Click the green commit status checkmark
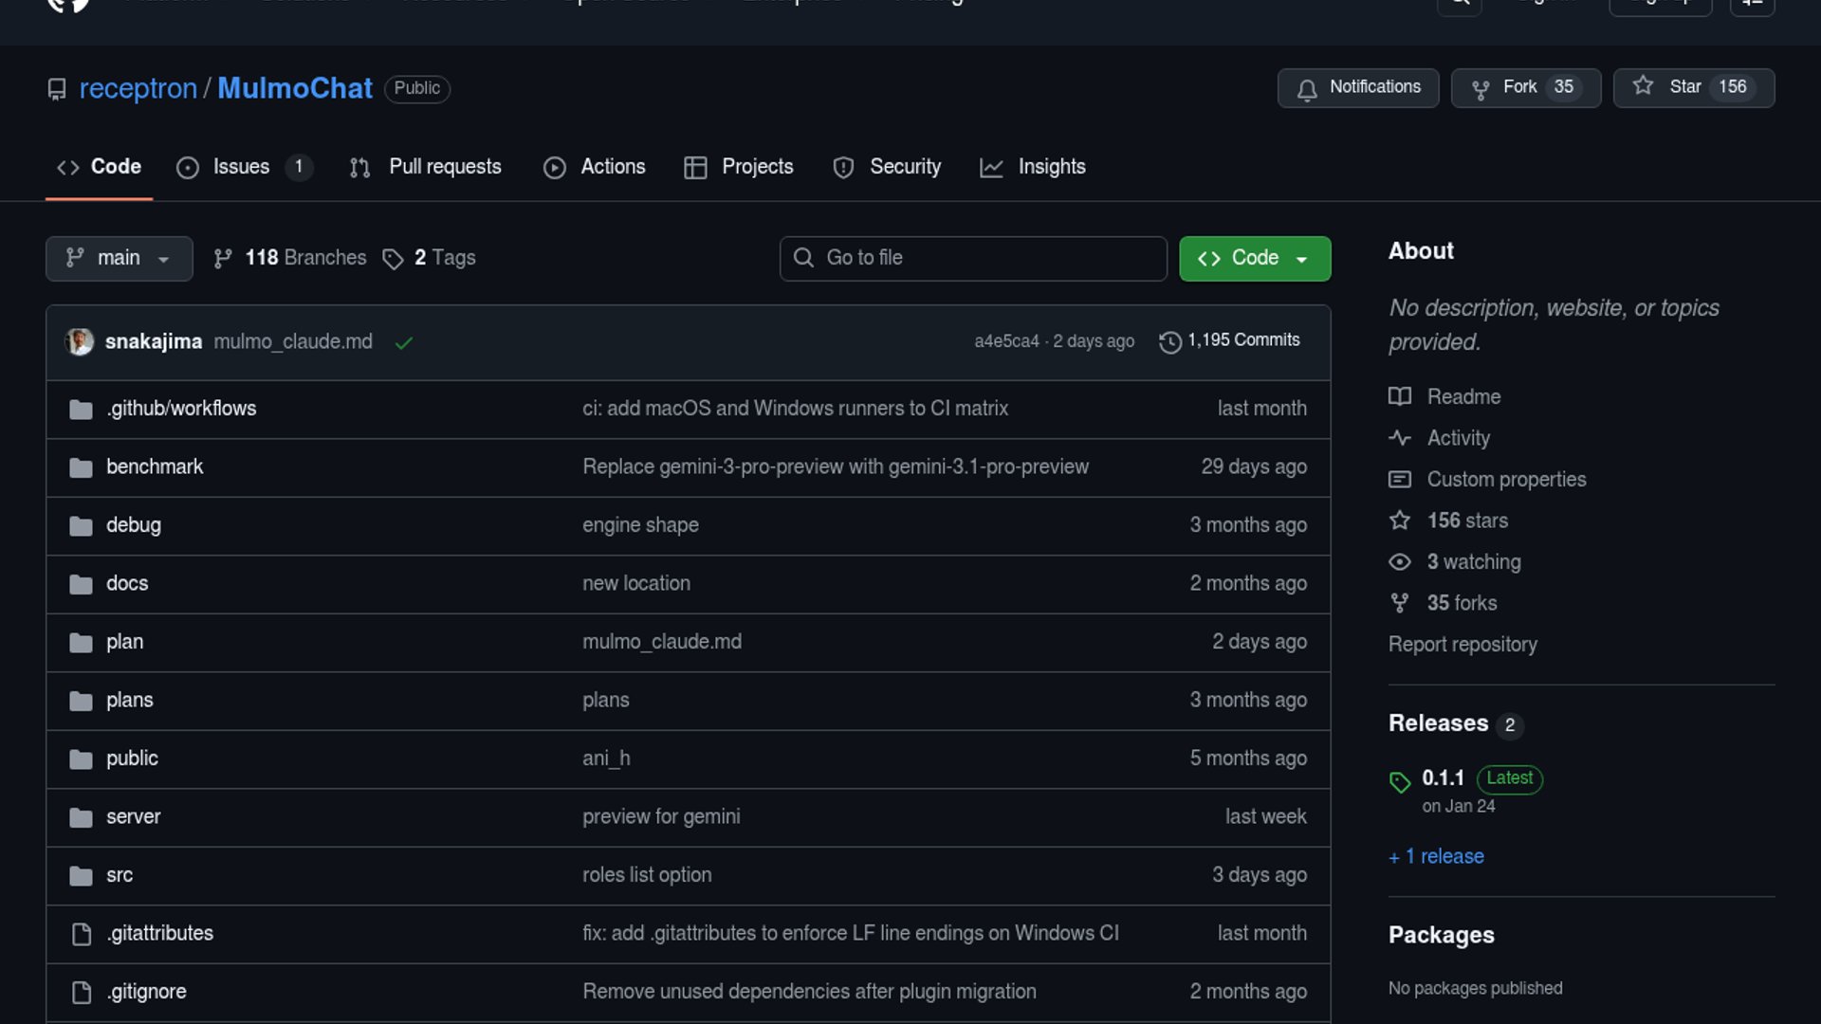This screenshot has width=1821, height=1024. [404, 343]
